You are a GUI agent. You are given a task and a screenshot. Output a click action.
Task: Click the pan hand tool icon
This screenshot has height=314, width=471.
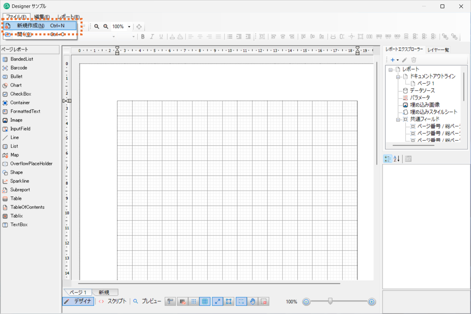click(x=253, y=301)
